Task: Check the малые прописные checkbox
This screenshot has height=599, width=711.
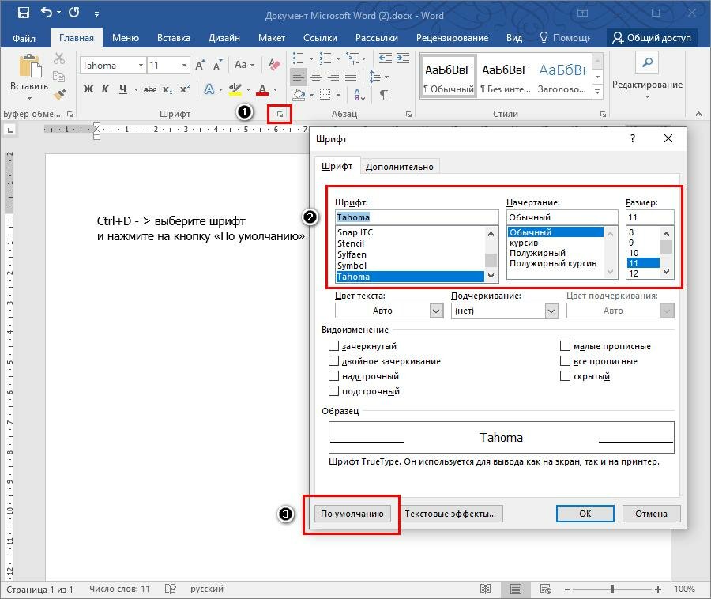Action: tap(565, 346)
